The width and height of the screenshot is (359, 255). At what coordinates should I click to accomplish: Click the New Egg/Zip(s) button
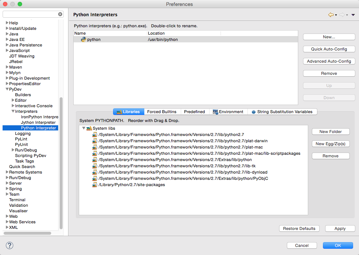[331, 144]
